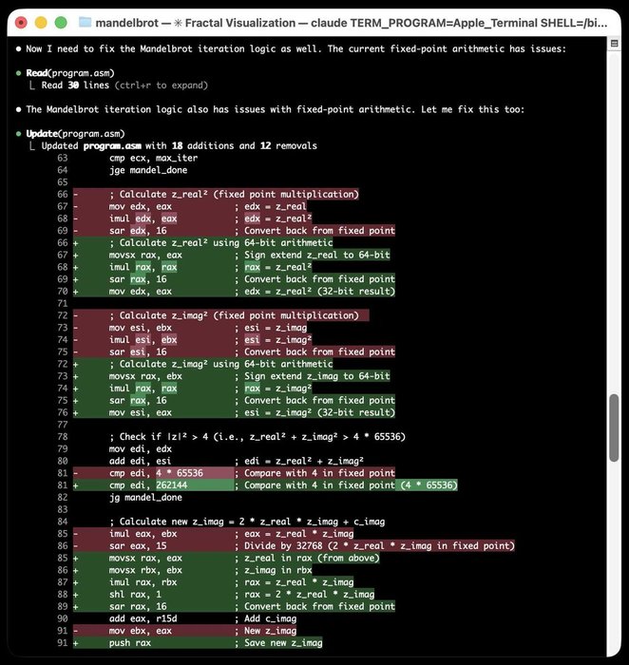The image size is (629, 665).
Task: Click the green zoom window button
Action: coord(61,23)
